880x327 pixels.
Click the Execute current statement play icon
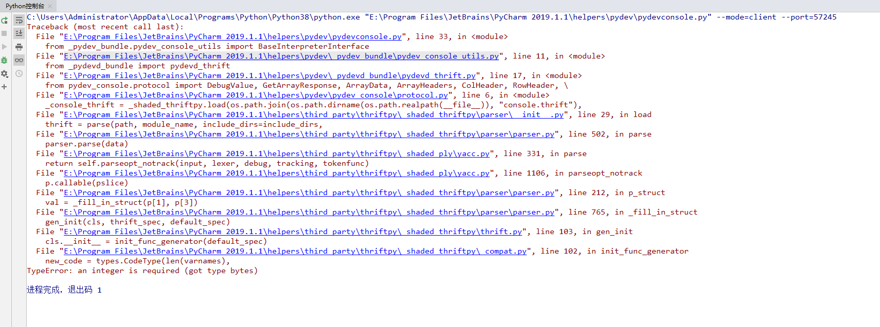(4, 47)
